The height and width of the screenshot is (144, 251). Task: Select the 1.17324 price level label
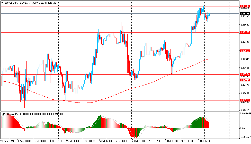[x=245, y=74]
